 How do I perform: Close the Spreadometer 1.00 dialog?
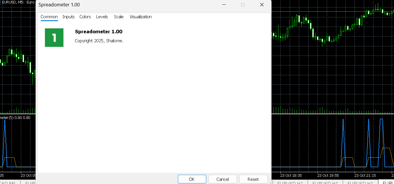point(262,5)
